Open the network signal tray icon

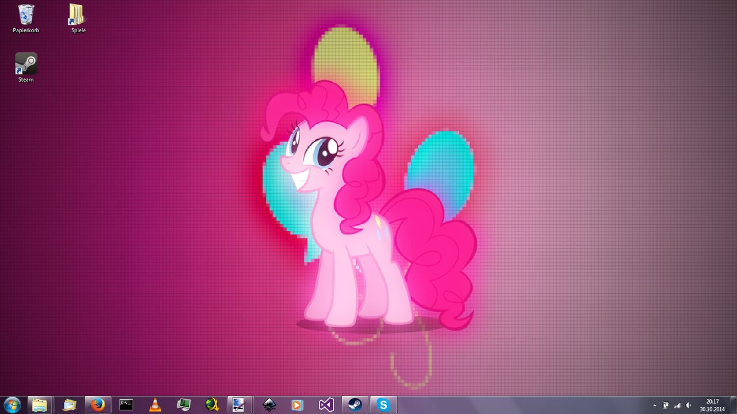click(x=677, y=405)
